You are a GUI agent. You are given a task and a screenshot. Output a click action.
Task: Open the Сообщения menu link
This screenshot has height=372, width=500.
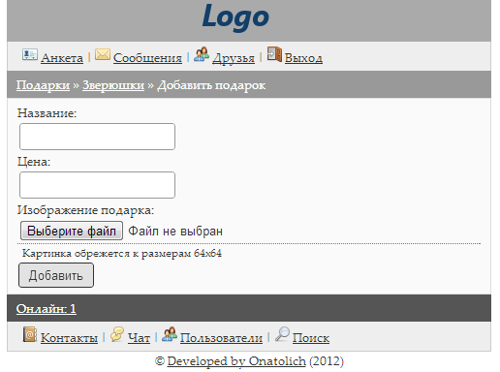(x=147, y=58)
